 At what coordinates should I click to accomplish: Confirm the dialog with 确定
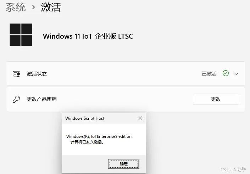pyautogui.click(x=124, y=164)
